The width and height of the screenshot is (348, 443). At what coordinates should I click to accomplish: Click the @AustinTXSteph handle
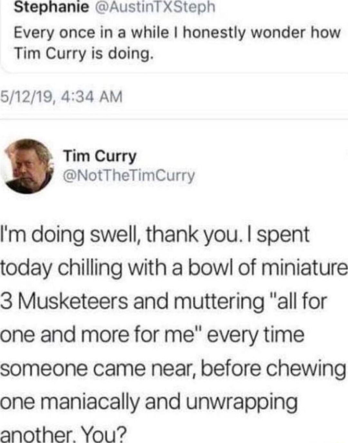coord(154,7)
